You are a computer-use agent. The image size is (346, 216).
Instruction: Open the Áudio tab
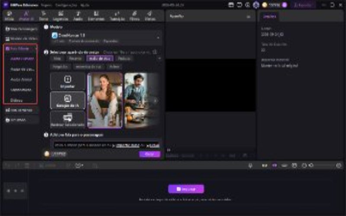click(x=78, y=16)
